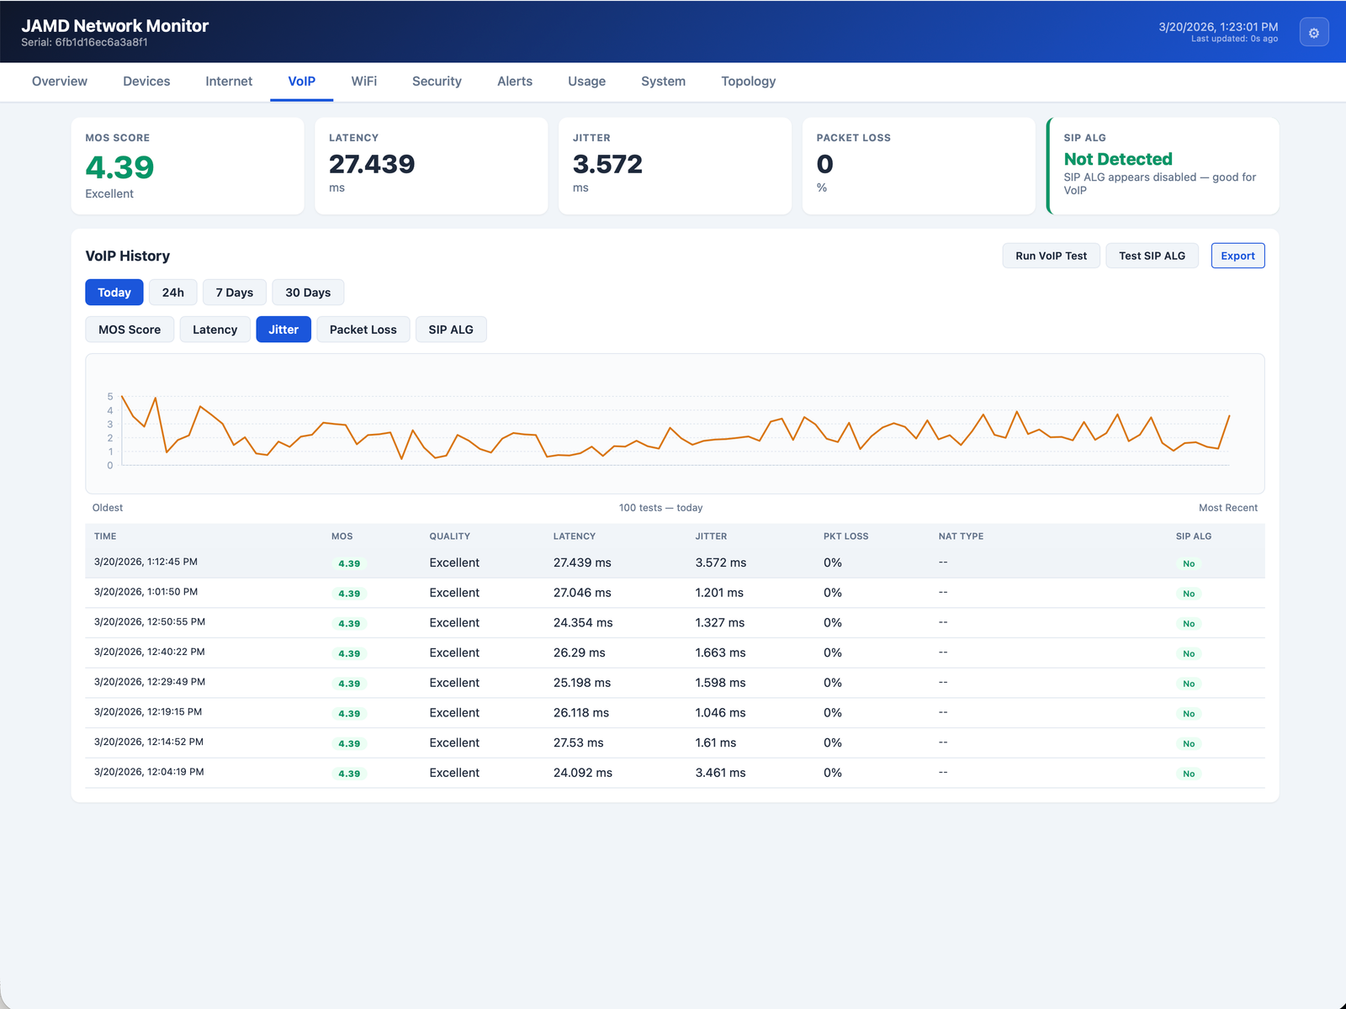1346x1009 pixels.
Task: Click the Run VoIP Test button
Action: [1051, 256]
